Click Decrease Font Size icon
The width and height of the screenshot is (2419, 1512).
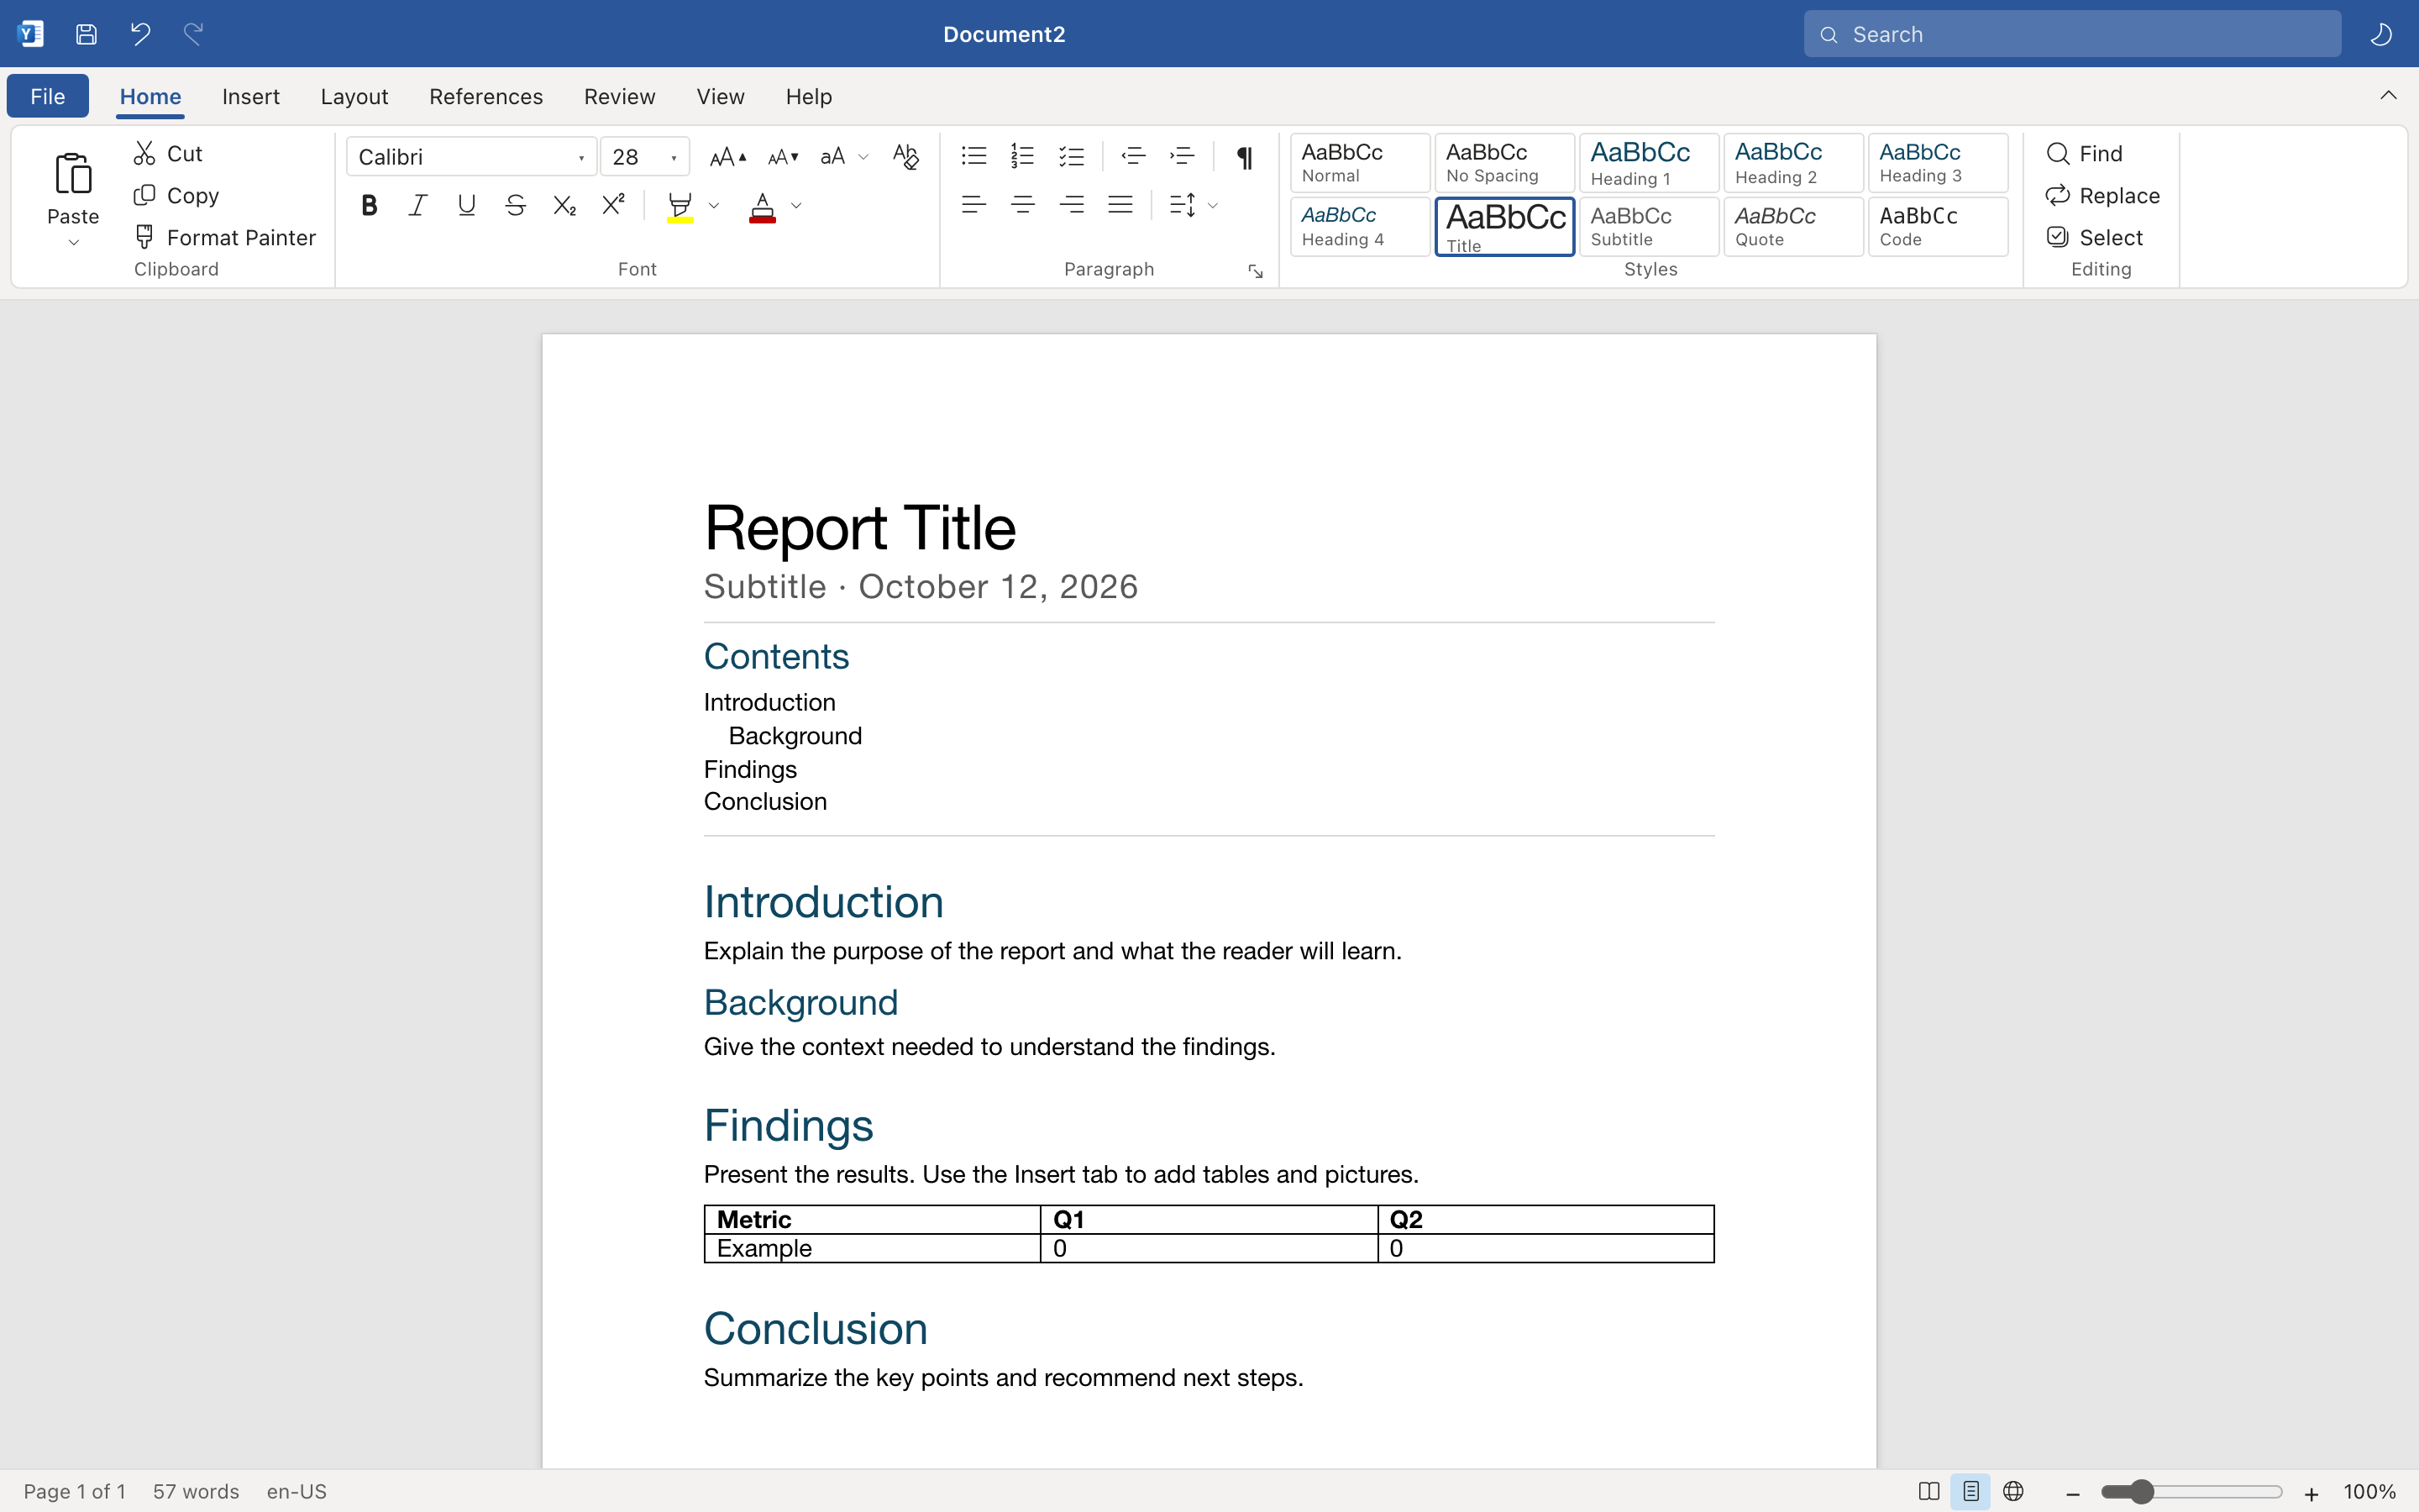tap(783, 156)
